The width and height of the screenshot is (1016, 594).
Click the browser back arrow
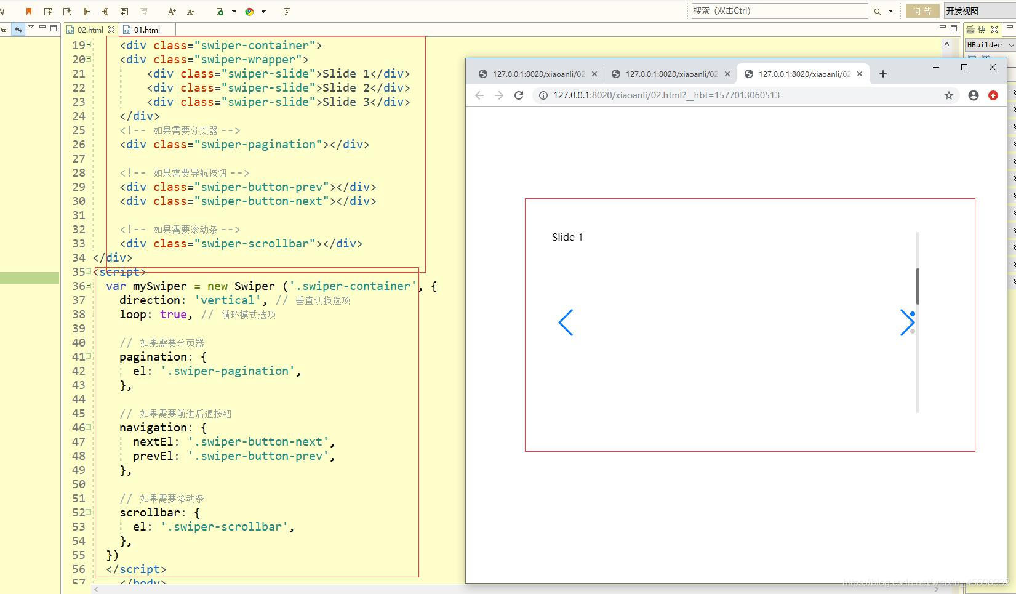479,95
